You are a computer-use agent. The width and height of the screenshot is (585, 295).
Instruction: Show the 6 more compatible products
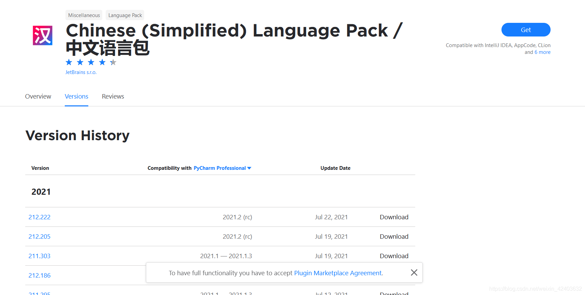tap(542, 52)
